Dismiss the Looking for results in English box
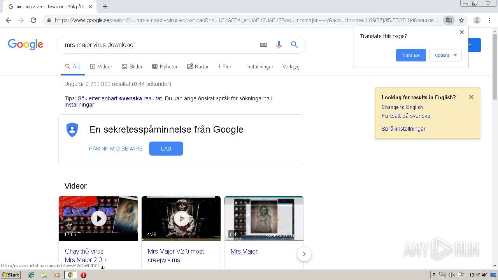Screen dimensions: 498x280 (471, 97)
